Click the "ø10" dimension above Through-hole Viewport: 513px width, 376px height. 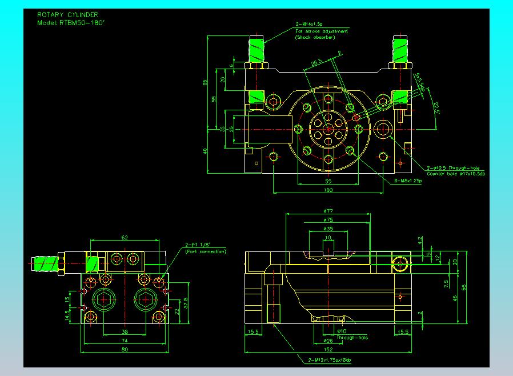tap(341, 331)
